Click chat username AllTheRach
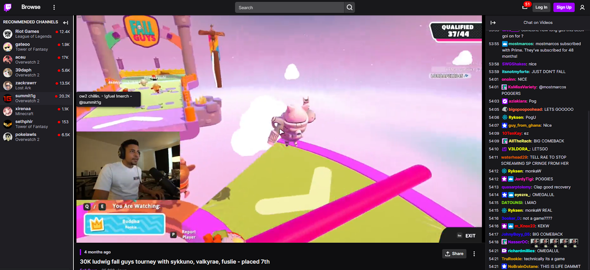The width and height of the screenshot is (590, 270). (x=520, y=141)
